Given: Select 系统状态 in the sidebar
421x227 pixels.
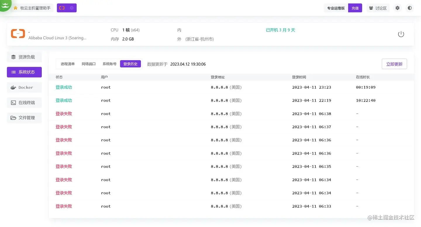Looking at the screenshot, I should pos(24,72).
